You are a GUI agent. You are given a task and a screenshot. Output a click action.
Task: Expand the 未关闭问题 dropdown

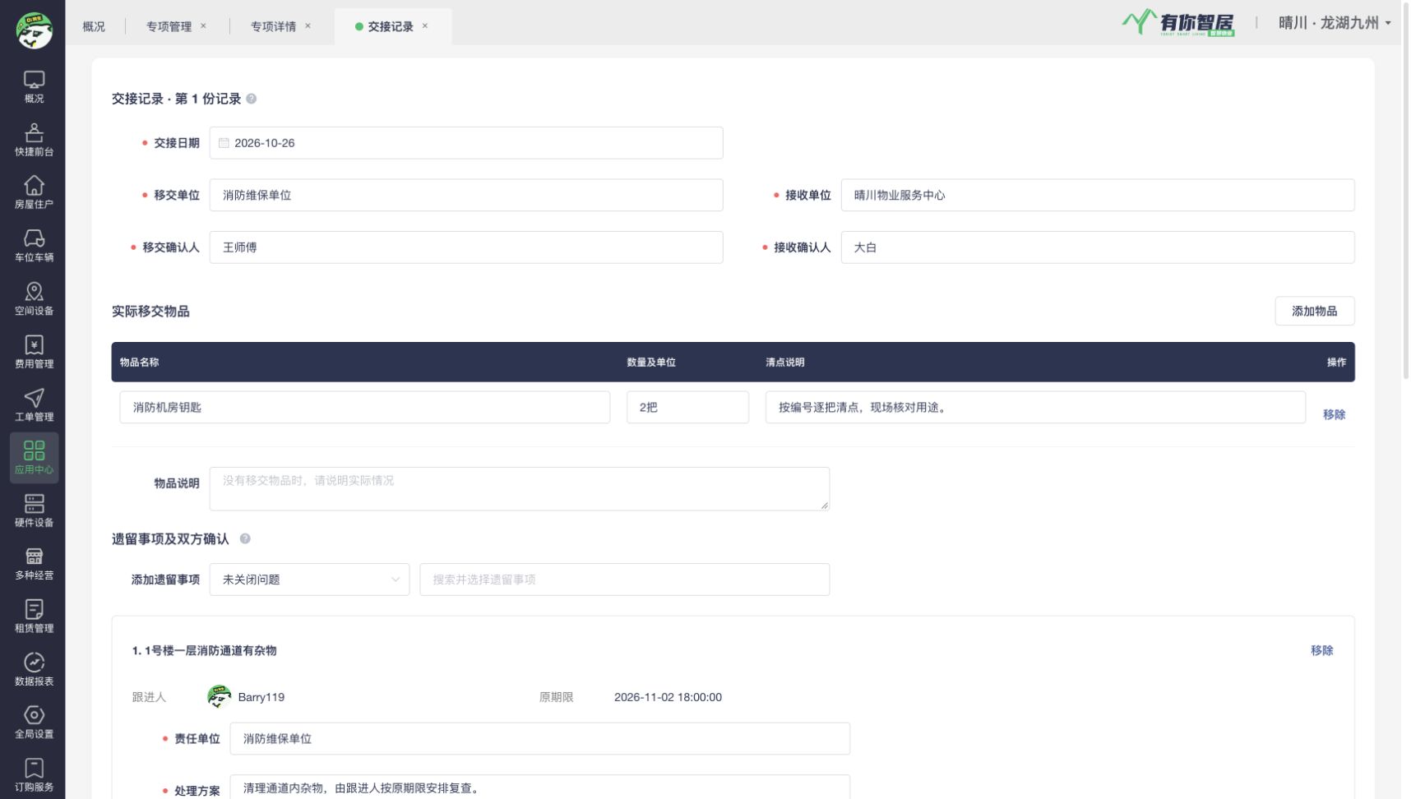point(309,580)
